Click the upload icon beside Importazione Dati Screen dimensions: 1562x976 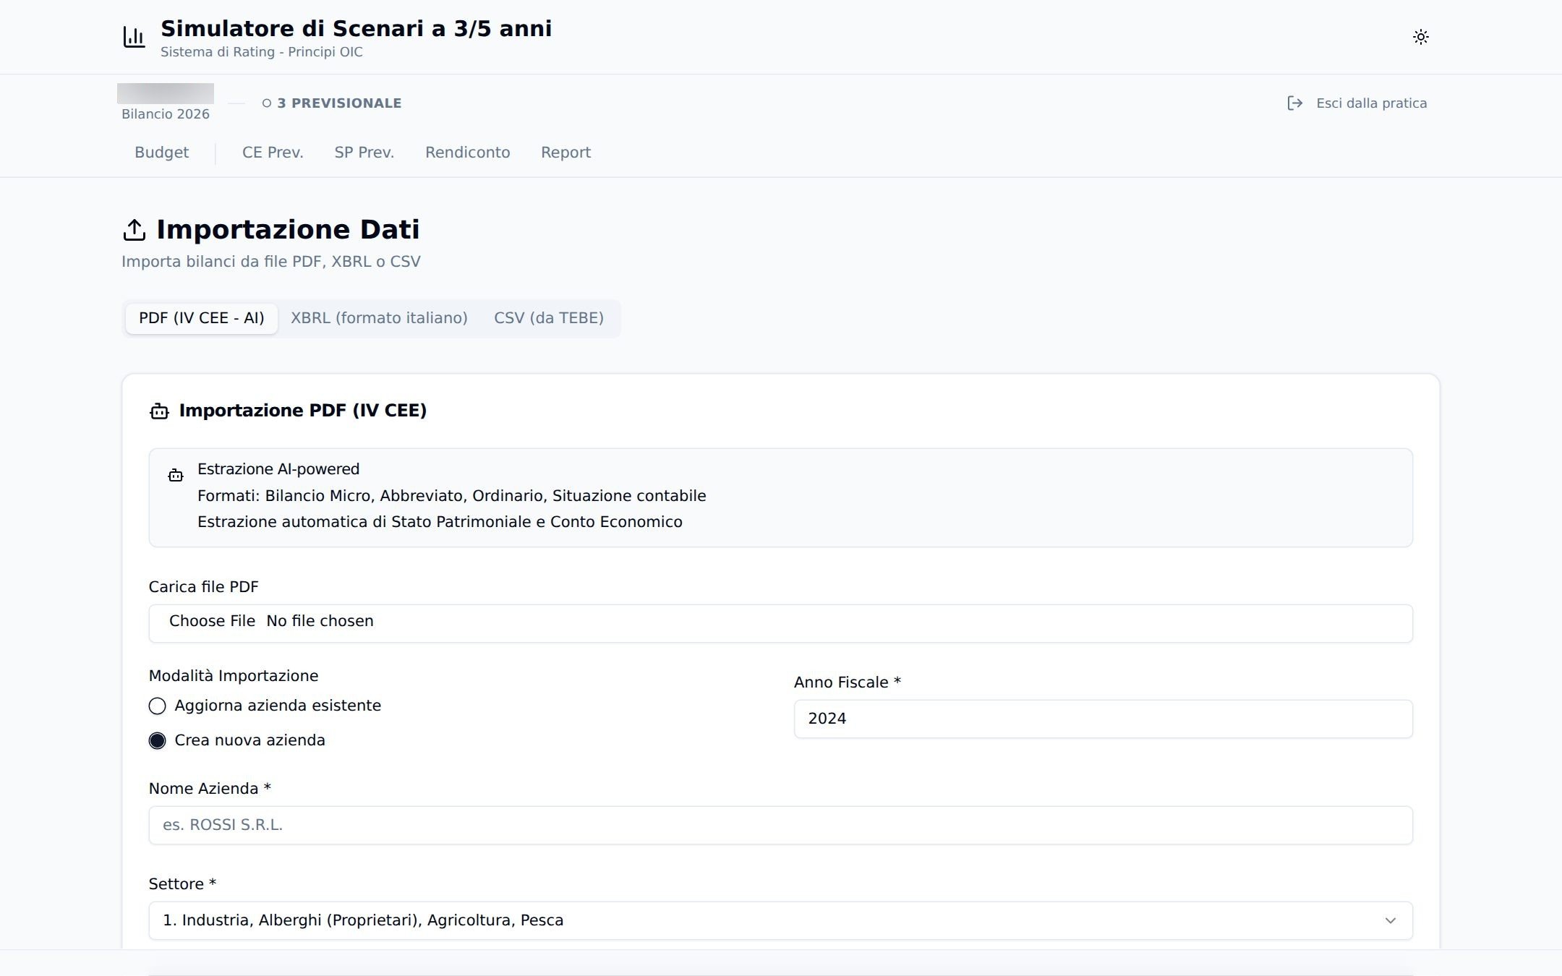click(x=135, y=230)
